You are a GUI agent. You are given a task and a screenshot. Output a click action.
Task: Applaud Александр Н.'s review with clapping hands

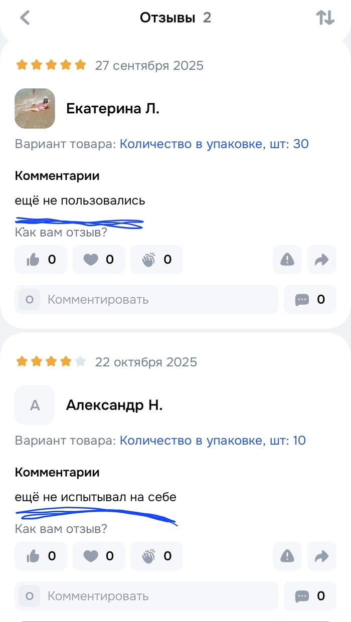(156, 556)
